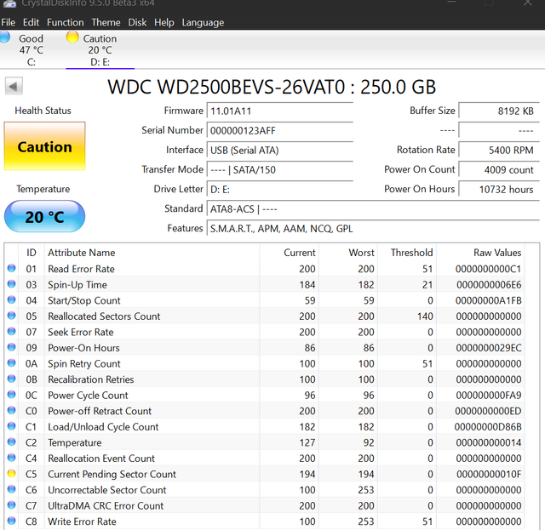Click the Attribute Name column header
545x530 pixels.
[82, 253]
